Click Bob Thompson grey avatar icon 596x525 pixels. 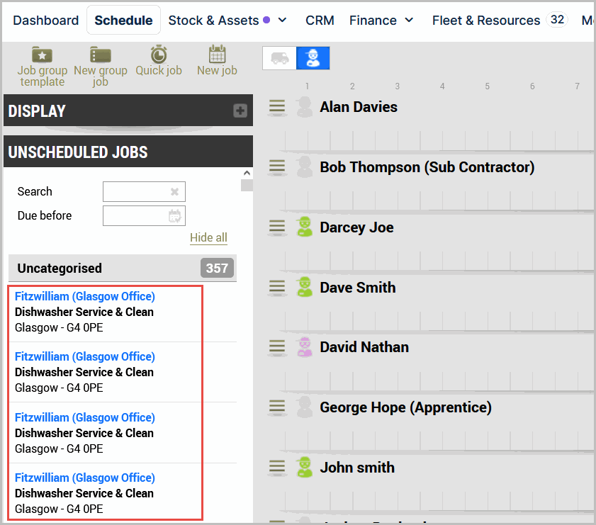click(305, 166)
